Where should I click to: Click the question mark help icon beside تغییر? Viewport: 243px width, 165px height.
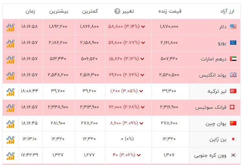pos(117,11)
